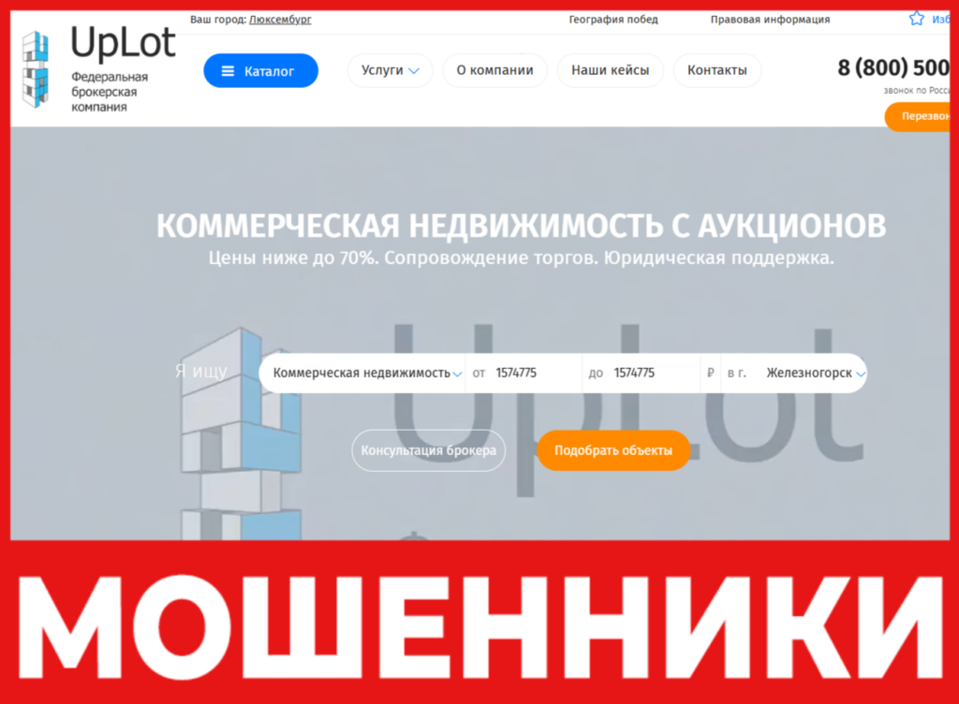Screen dimensions: 959x704
Task: Open the city dropdown showing Железногорск
Action: [819, 372]
